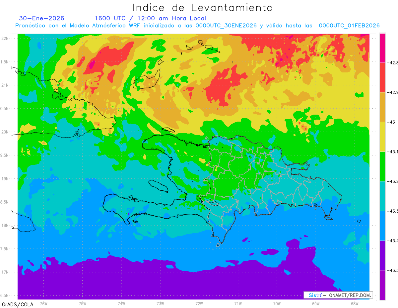Click the "73W" longitude label

point(160,303)
